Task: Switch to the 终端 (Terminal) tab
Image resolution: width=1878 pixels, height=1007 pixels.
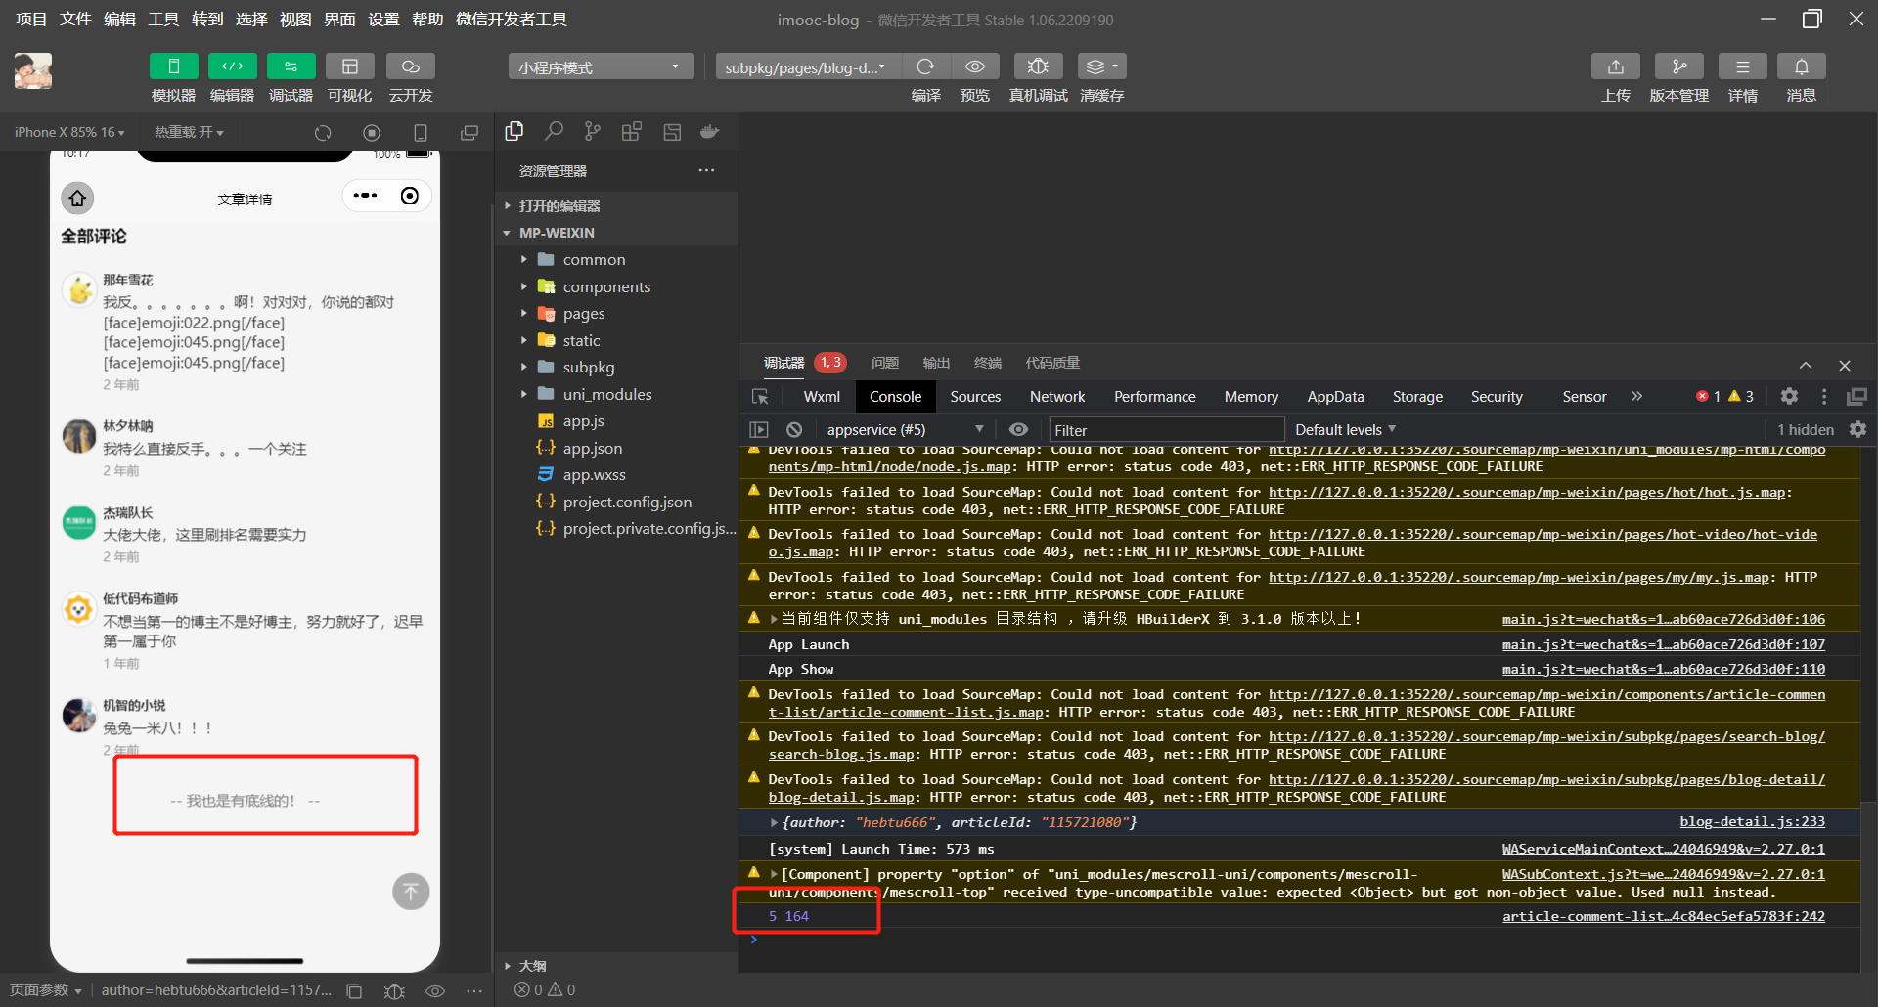Action: (988, 363)
